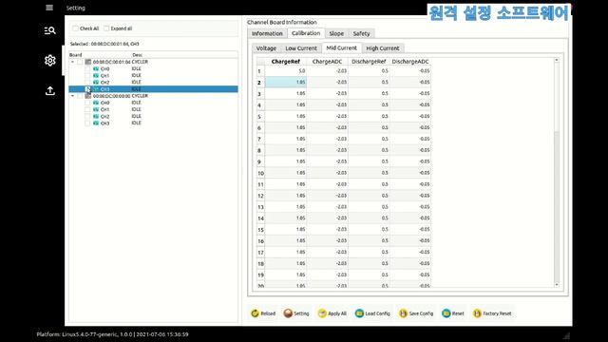The height and width of the screenshot is (342, 608).
Task: Check the 00:08:DC:00:01:04 board checkbox
Action: [x=80, y=62]
